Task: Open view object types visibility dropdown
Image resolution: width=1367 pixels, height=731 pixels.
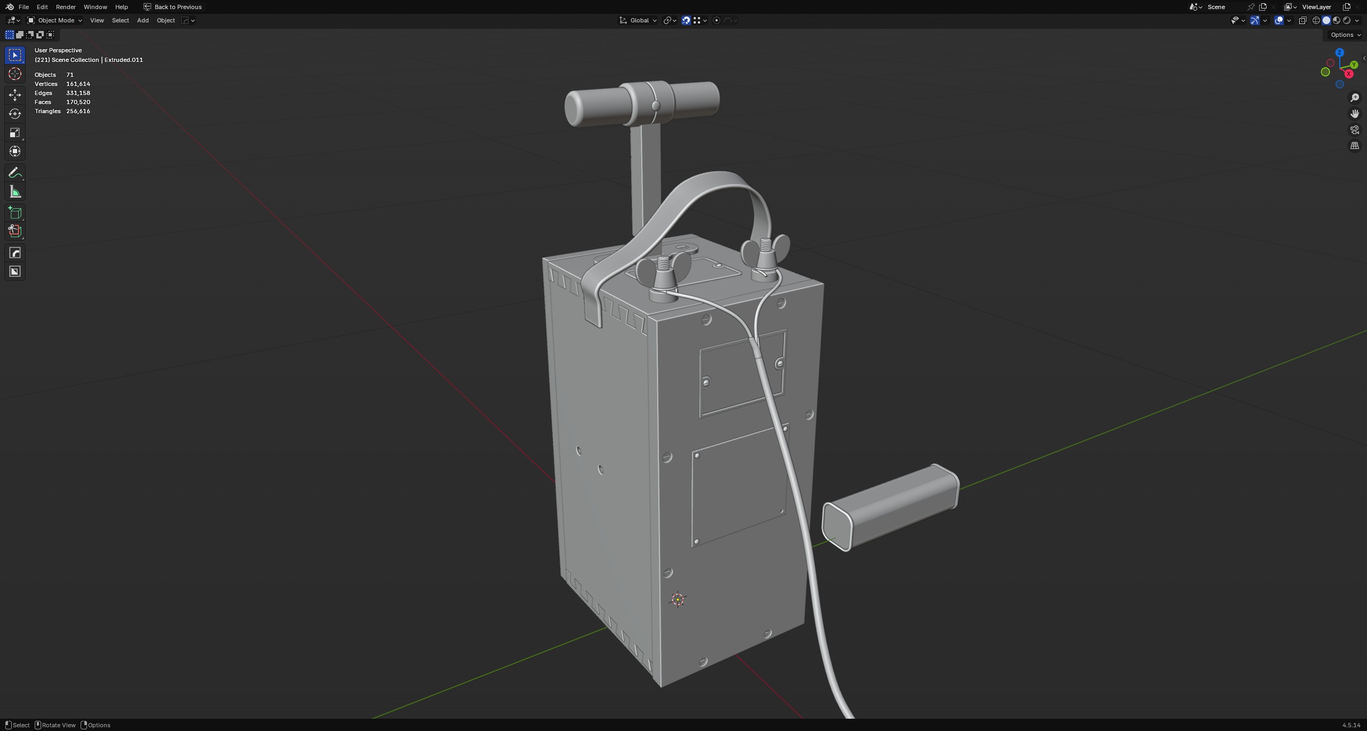Action: pos(1238,20)
